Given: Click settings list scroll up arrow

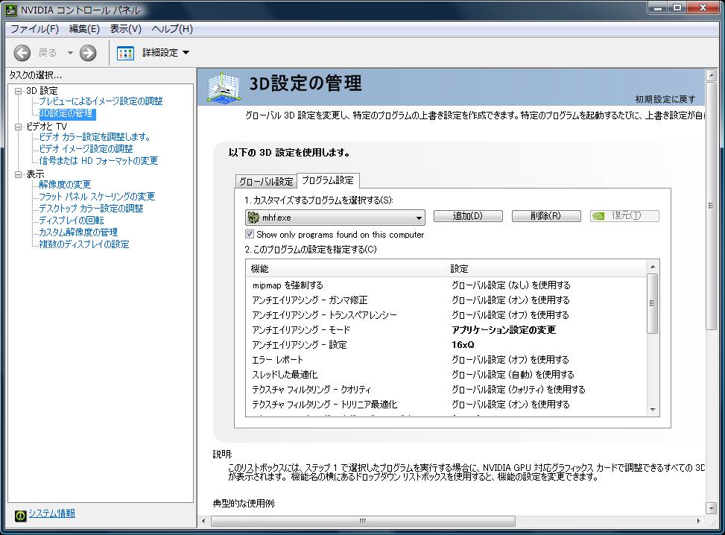Looking at the screenshot, I should [653, 267].
